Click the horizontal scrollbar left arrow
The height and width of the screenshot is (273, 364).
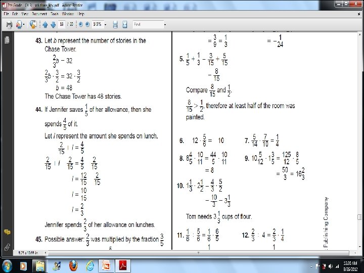(45, 253)
